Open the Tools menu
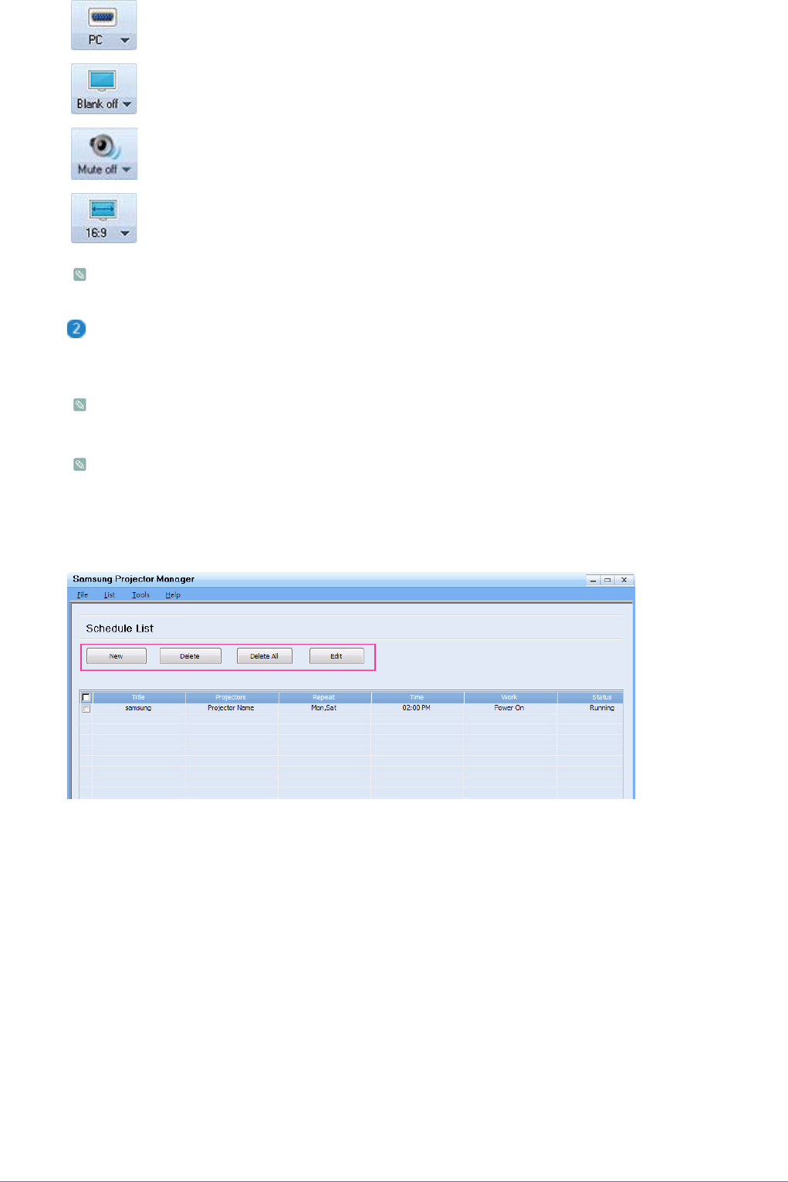Image resolution: width=788 pixels, height=1182 pixels. pos(140,595)
